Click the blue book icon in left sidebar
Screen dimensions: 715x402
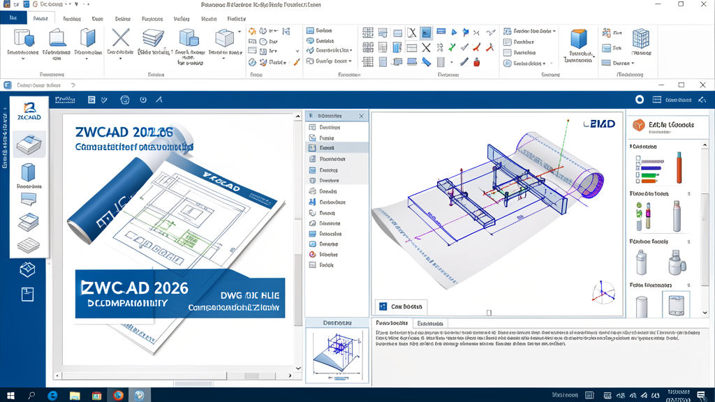(28, 172)
